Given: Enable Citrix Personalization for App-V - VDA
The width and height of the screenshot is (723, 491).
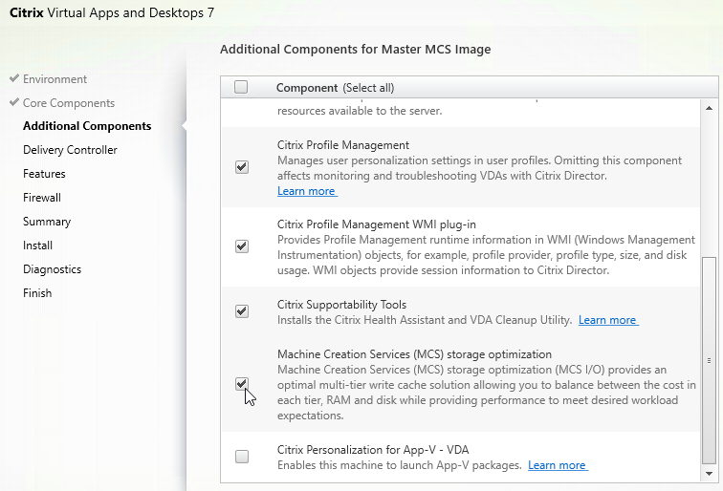Looking at the screenshot, I should [242, 457].
